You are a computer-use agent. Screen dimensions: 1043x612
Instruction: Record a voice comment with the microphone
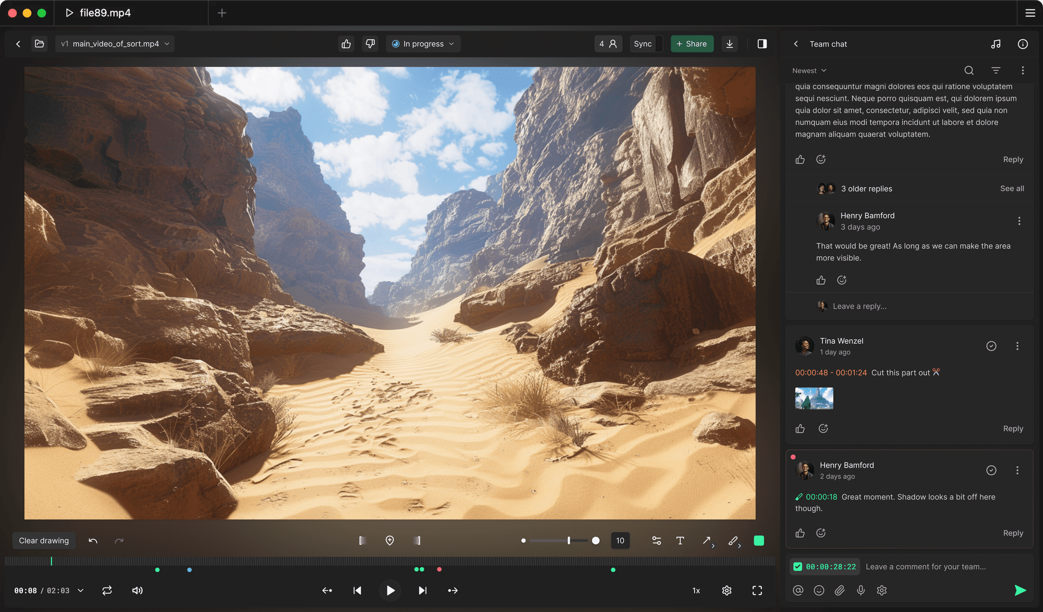[861, 591]
